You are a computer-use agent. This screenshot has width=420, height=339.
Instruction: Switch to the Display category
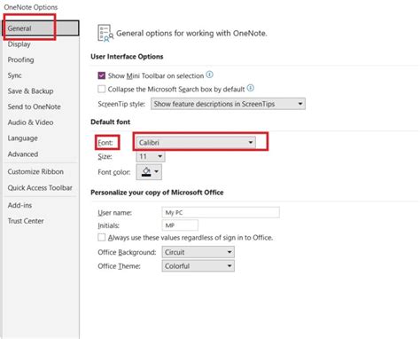19,44
